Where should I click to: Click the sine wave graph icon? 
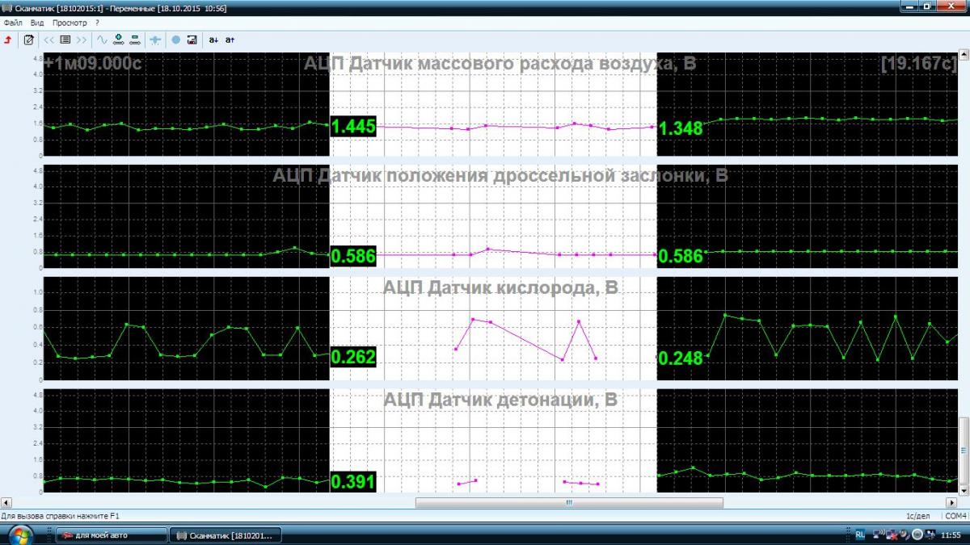[102, 39]
